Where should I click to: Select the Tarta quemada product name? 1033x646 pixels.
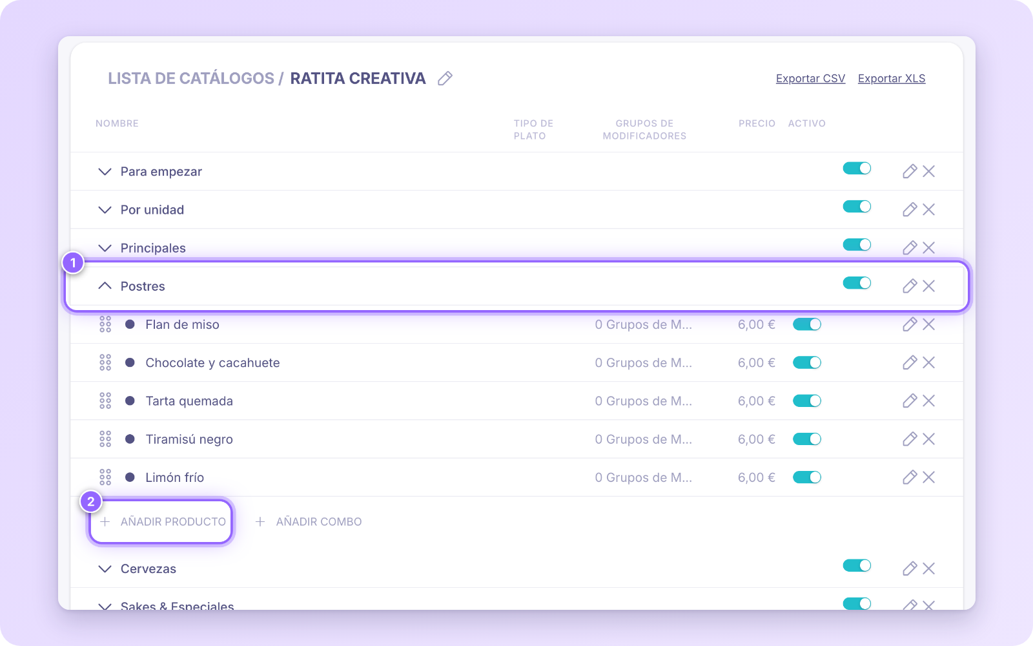[189, 401]
